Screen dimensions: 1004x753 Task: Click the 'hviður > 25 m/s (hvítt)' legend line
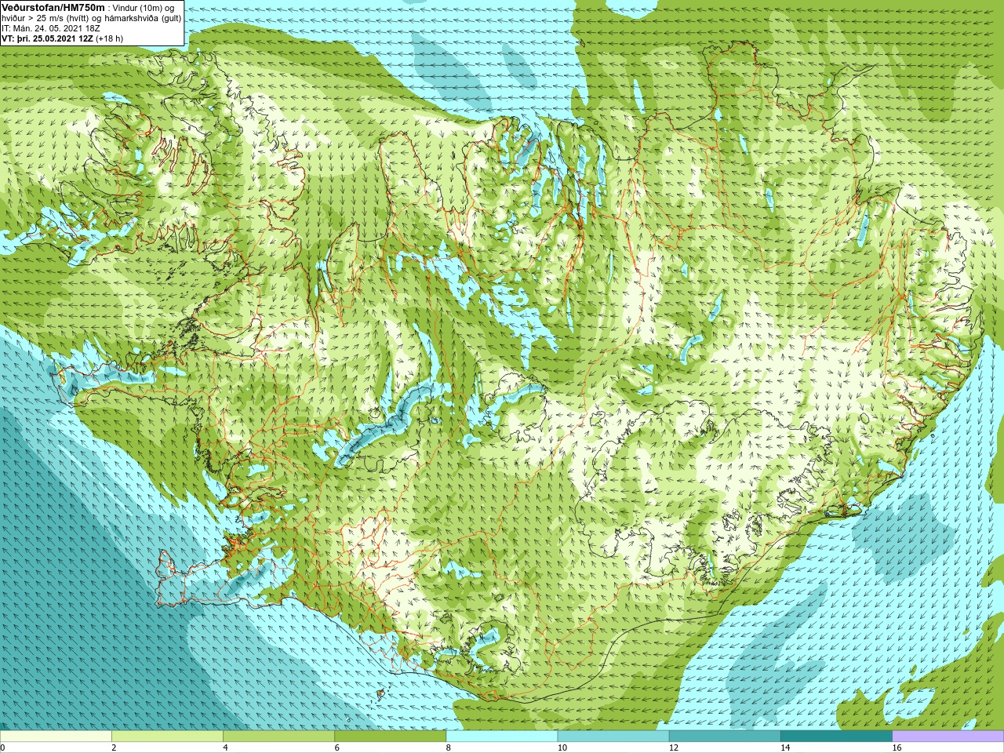tap(44, 18)
